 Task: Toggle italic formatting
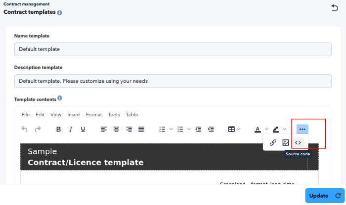(x=71, y=129)
